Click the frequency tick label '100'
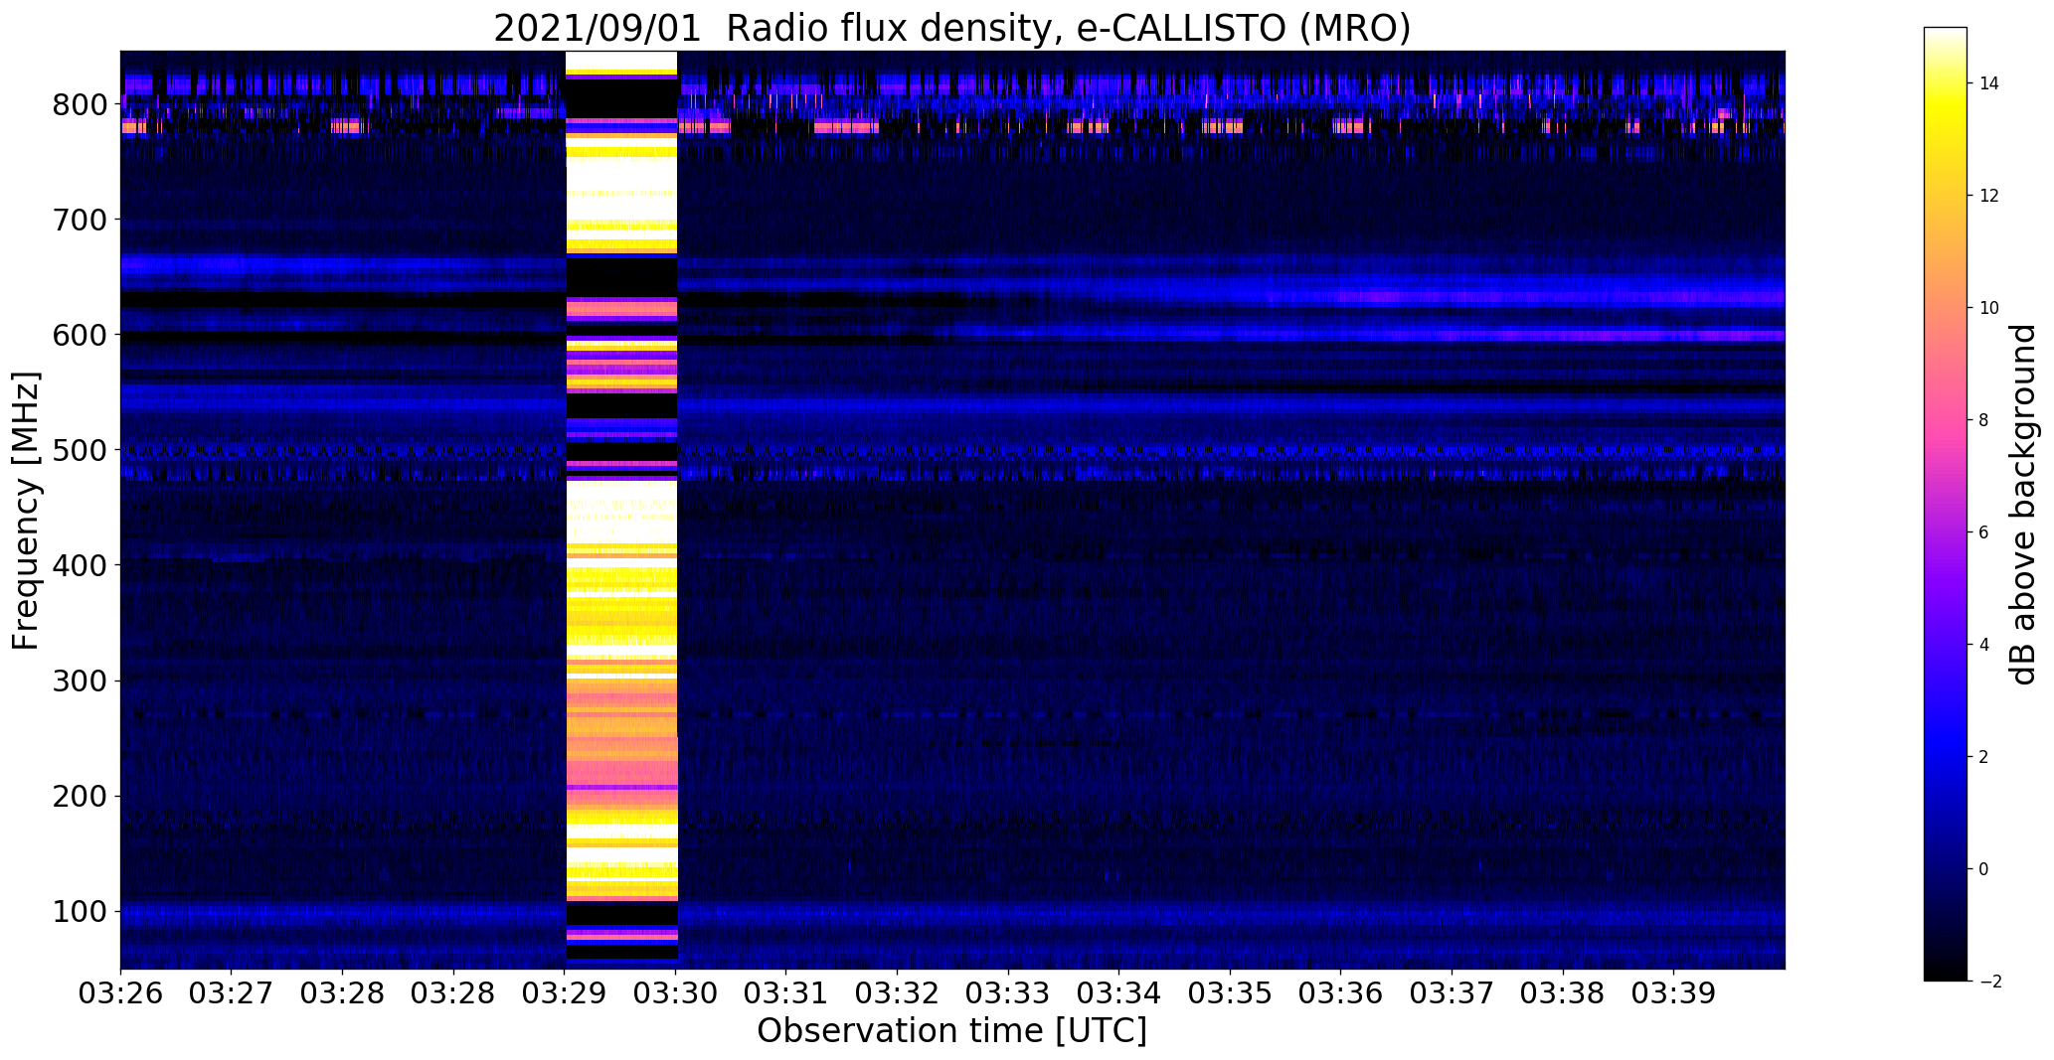Viewport: 2054px width, 1060px height. [x=81, y=912]
